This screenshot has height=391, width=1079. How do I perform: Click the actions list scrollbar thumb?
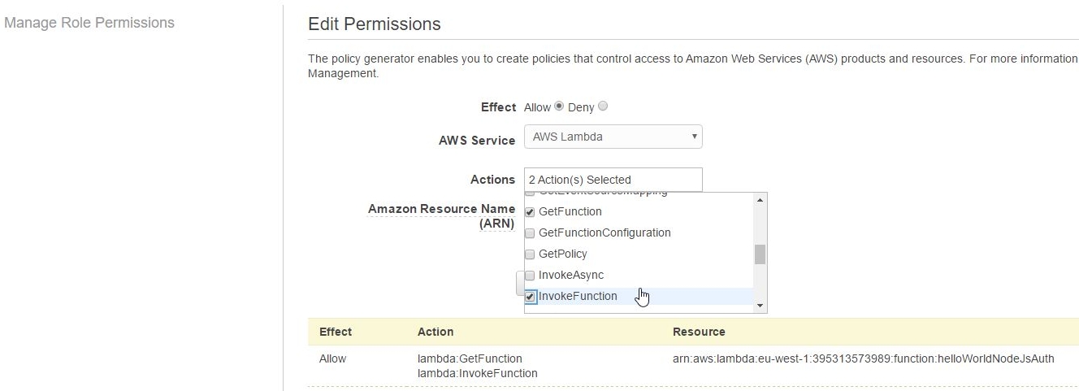[760, 254]
